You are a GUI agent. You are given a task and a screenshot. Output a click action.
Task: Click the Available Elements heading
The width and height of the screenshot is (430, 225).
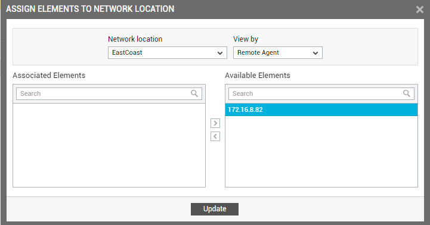coord(258,75)
